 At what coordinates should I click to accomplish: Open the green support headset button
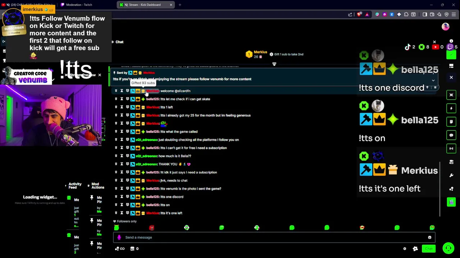(448, 248)
